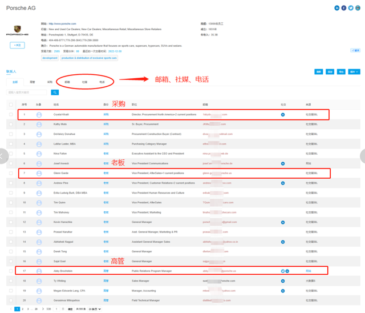Screen dimensions: 365x313
Task: Click Prasad Narulkar's avatar icon
Action: 39,232
